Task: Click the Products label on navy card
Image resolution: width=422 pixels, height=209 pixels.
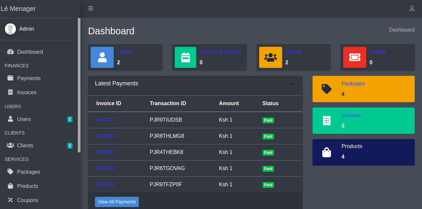Action: pos(352,146)
